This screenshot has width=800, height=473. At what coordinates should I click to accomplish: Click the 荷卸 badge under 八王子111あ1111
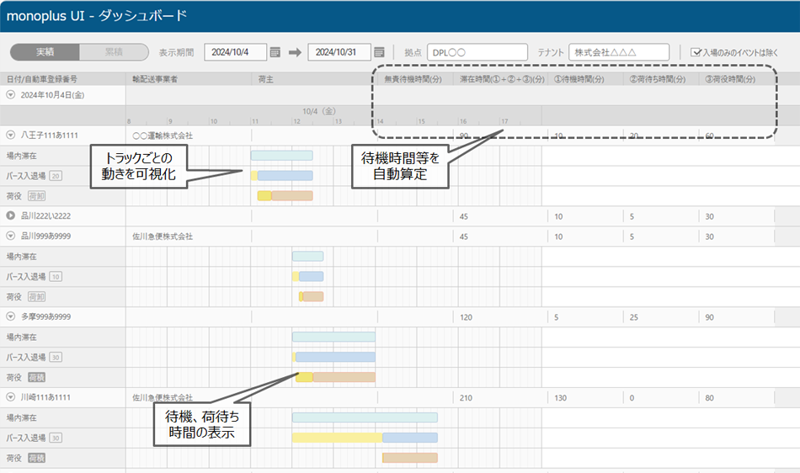coord(36,196)
